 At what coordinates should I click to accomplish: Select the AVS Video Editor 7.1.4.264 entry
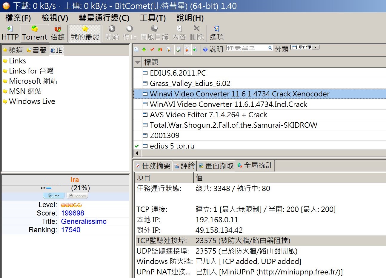point(208,115)
